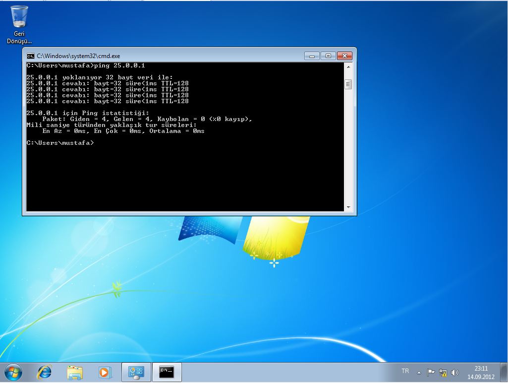Viewport: 508px width, 383px height.
Task: Click the line '25.0.0.1 yoklanıyor 32 bayt veri ile:'
Action: pos(100,77)
